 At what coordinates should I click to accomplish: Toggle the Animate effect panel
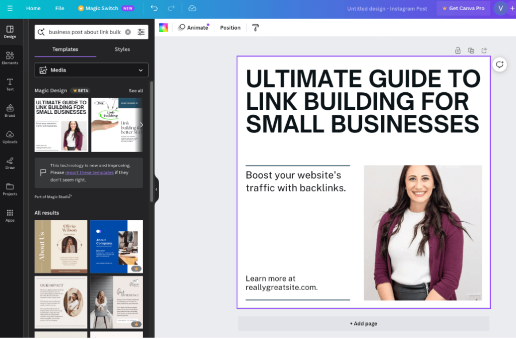click(193, 28)
